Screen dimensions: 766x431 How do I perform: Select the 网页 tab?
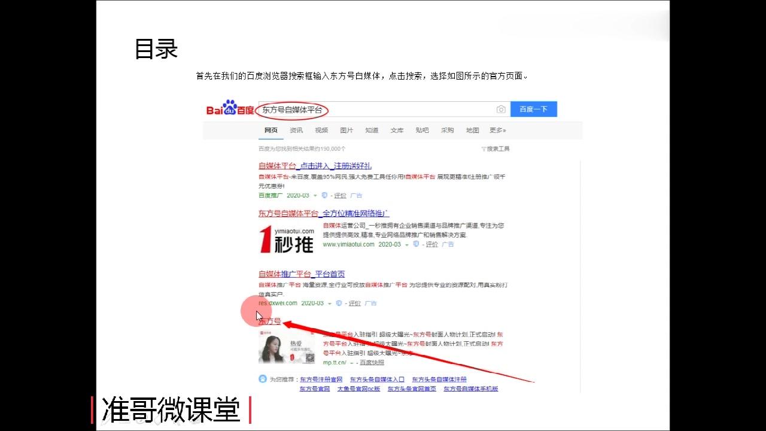[x=271, y=130]
